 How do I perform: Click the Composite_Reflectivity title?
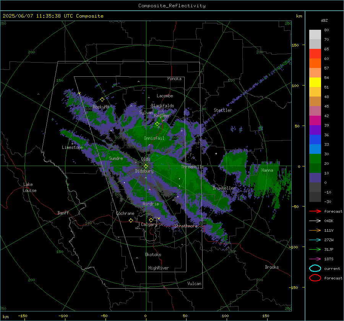pos(172,6)
